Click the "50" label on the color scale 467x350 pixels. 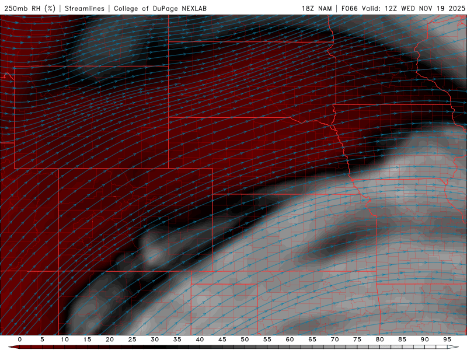click(x=245, y=339)
